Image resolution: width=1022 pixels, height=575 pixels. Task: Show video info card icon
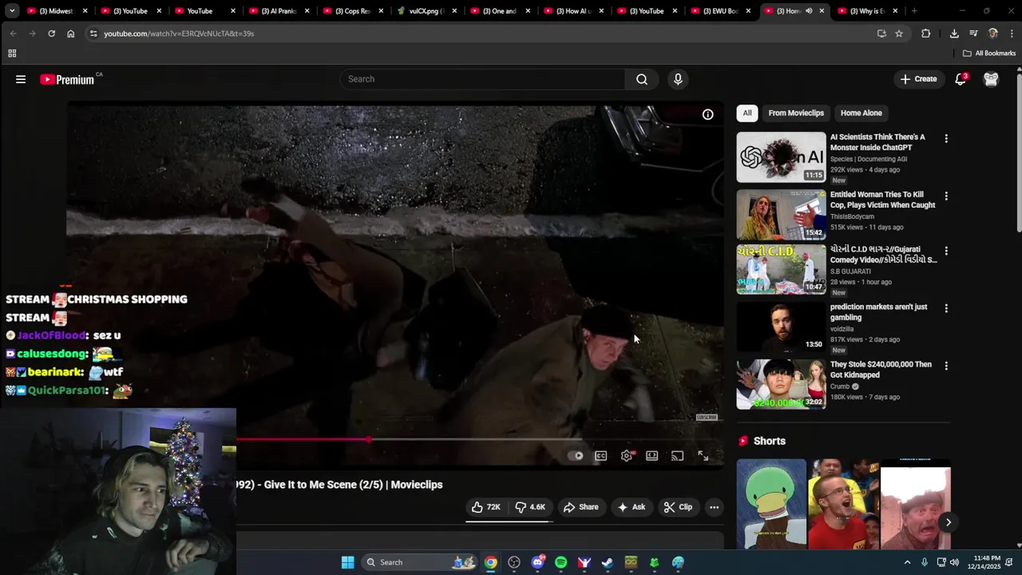pyautogui.click(x=707, y=115)
